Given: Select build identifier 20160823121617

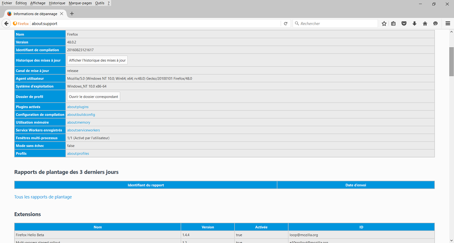Looking at the screenshot, I should [x=80, y=50].
